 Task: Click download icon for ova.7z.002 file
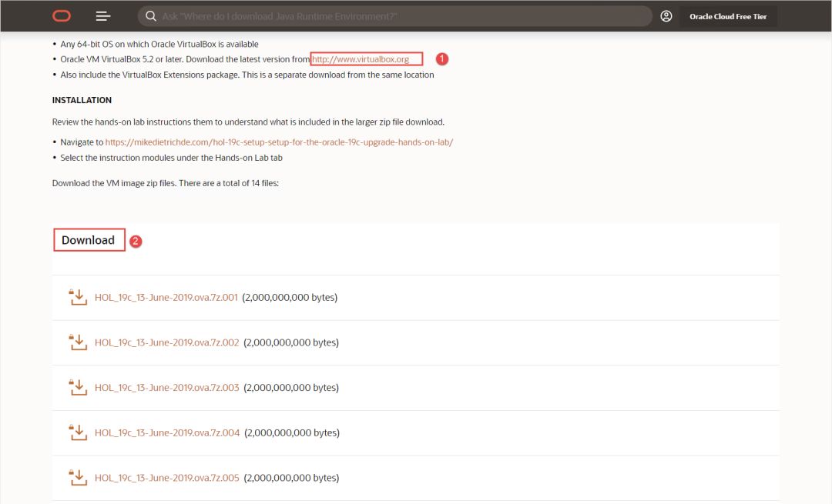(x=78, y=342)
